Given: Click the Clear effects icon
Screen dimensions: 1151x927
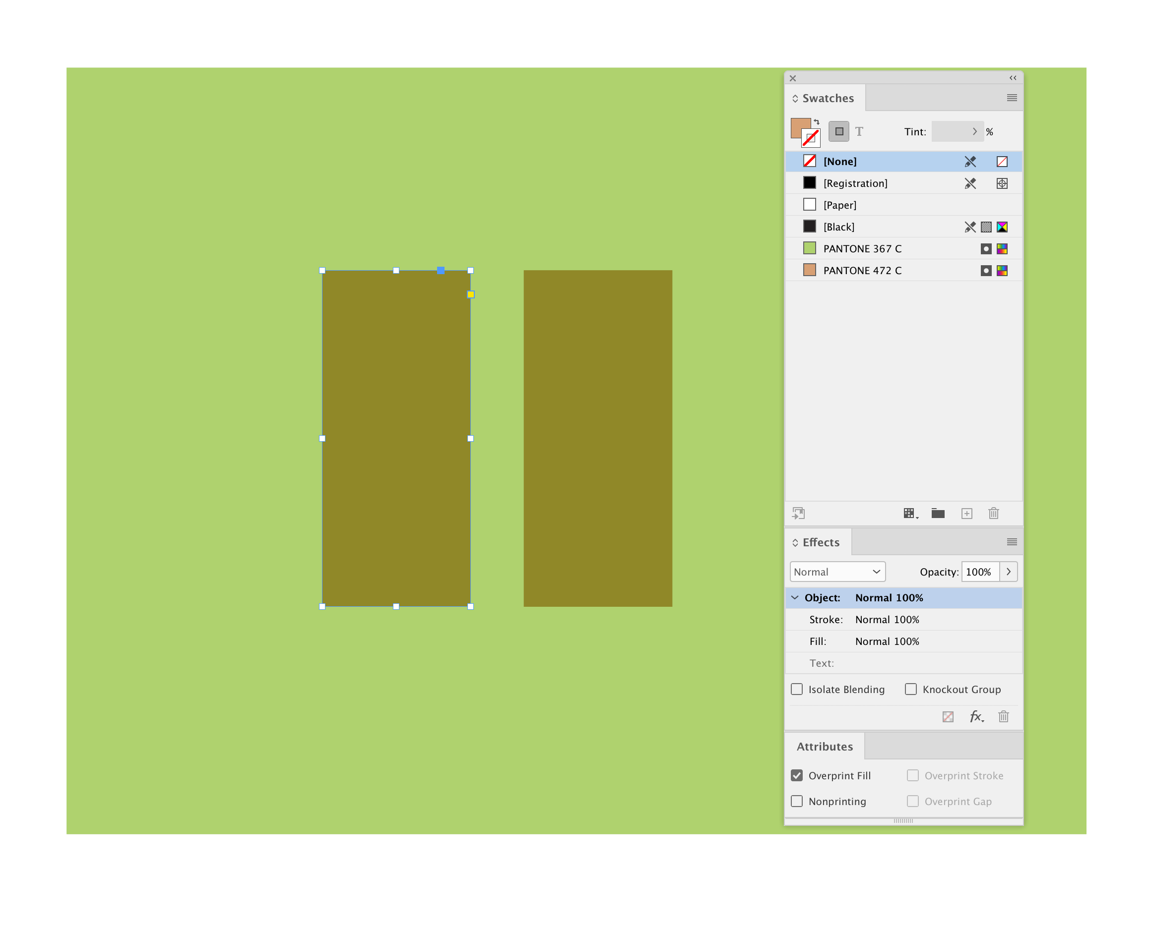Looking at the screenshot, I should pyautogui.click(x=949, y=717).
